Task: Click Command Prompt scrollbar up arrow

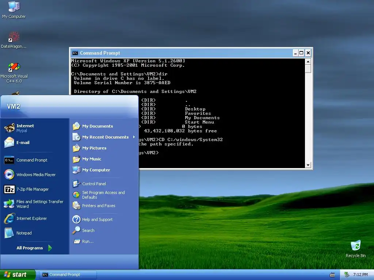Action: [308, 62]
